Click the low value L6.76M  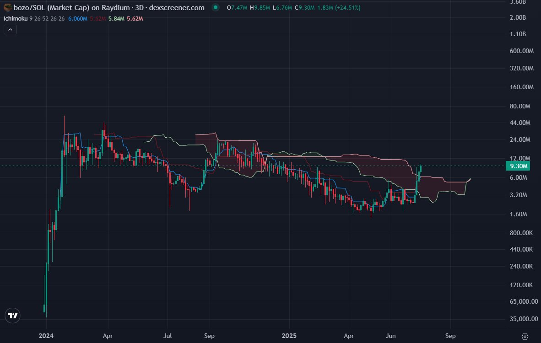(282, 8)
